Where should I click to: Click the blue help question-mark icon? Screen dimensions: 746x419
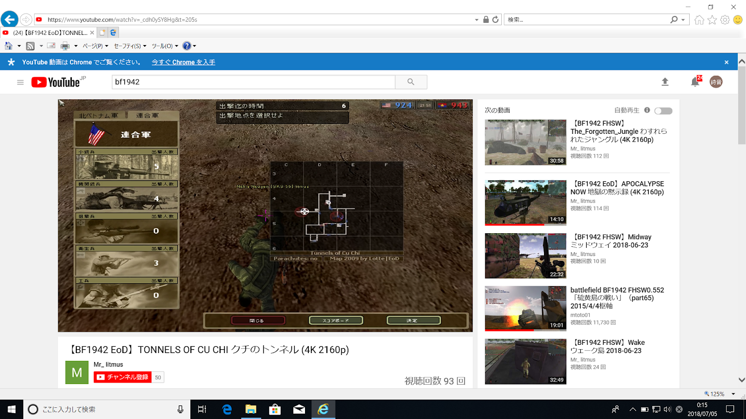point(186,46)
